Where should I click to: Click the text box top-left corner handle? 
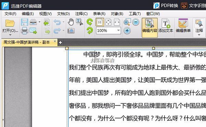click(67, 48)
